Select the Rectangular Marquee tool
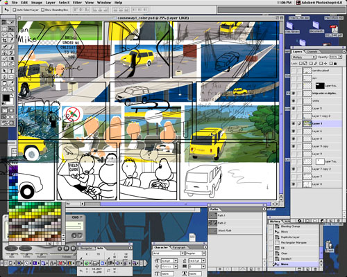 pos(4,29)
